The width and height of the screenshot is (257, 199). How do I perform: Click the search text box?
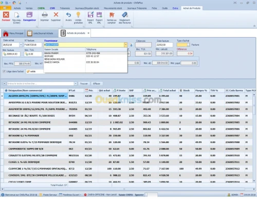(x=41, y=84)
